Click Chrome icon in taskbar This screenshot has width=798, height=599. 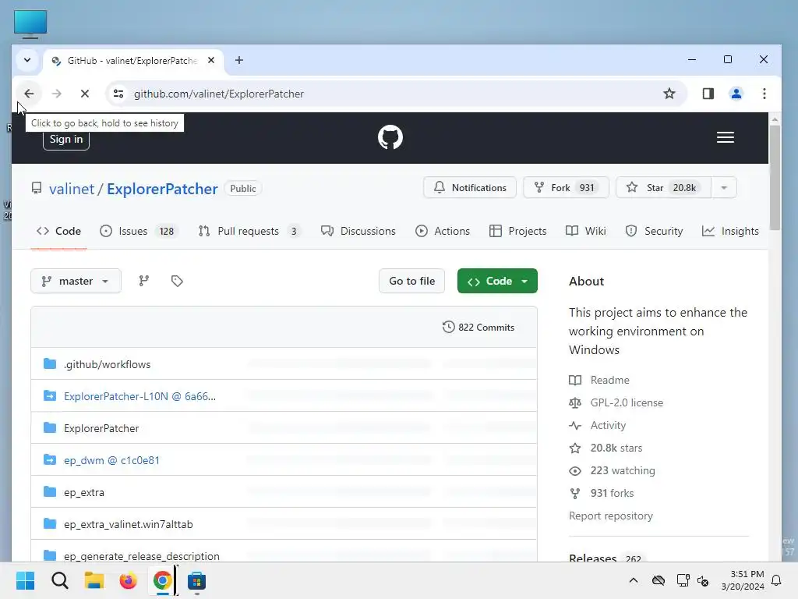click(162, 580)
